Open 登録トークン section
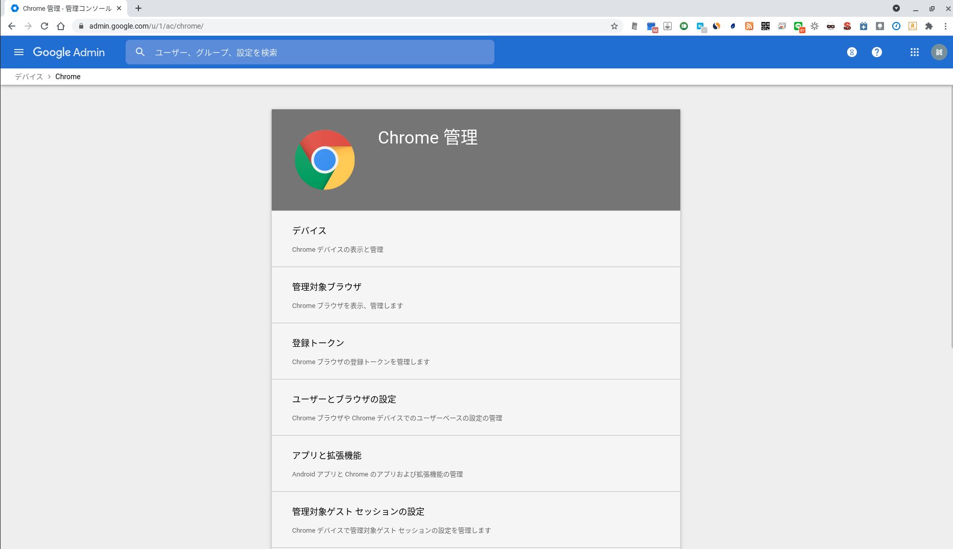953x549 pixels. [x=475, y=351]
